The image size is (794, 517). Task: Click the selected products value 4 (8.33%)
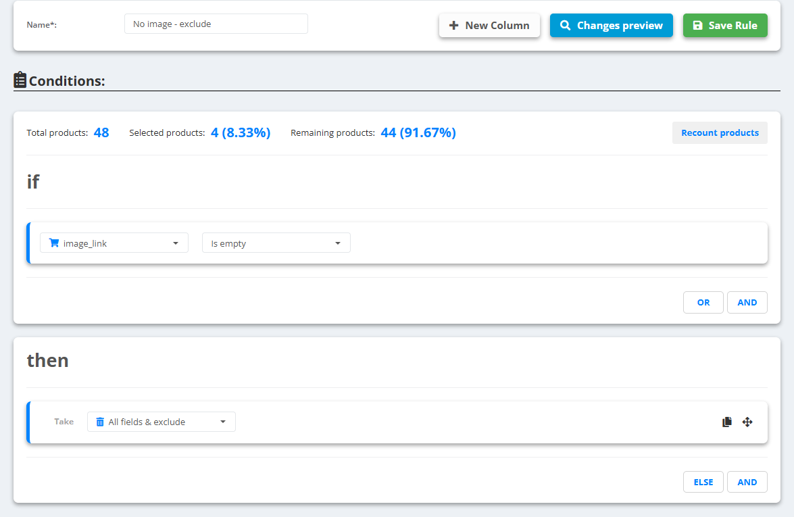(x=241, y=132)
